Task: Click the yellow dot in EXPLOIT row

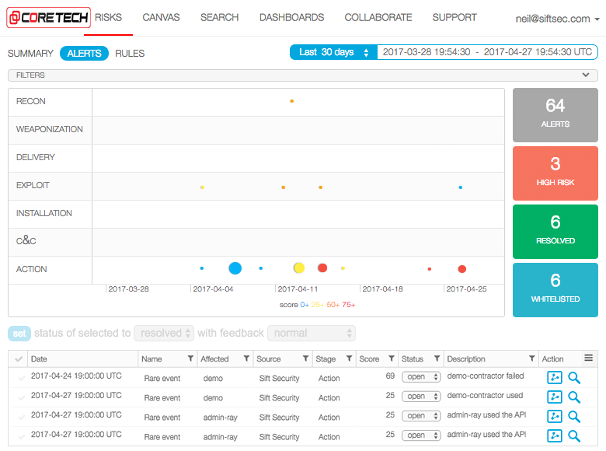Action: [x=202, y=187]
